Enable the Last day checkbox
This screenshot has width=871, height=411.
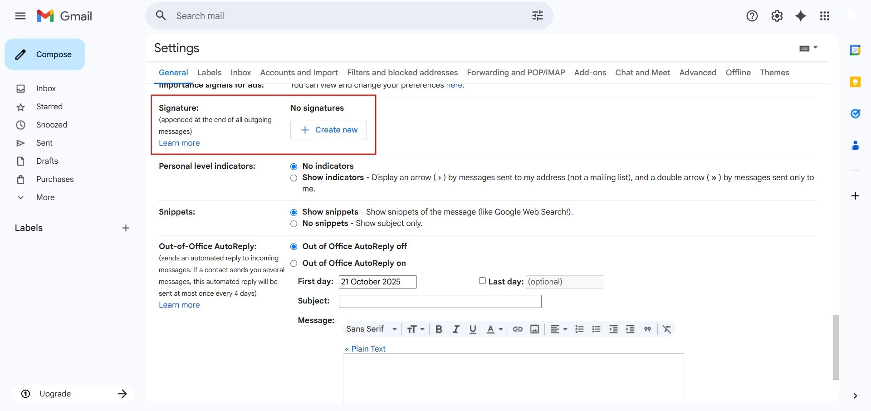coord(482,281)
